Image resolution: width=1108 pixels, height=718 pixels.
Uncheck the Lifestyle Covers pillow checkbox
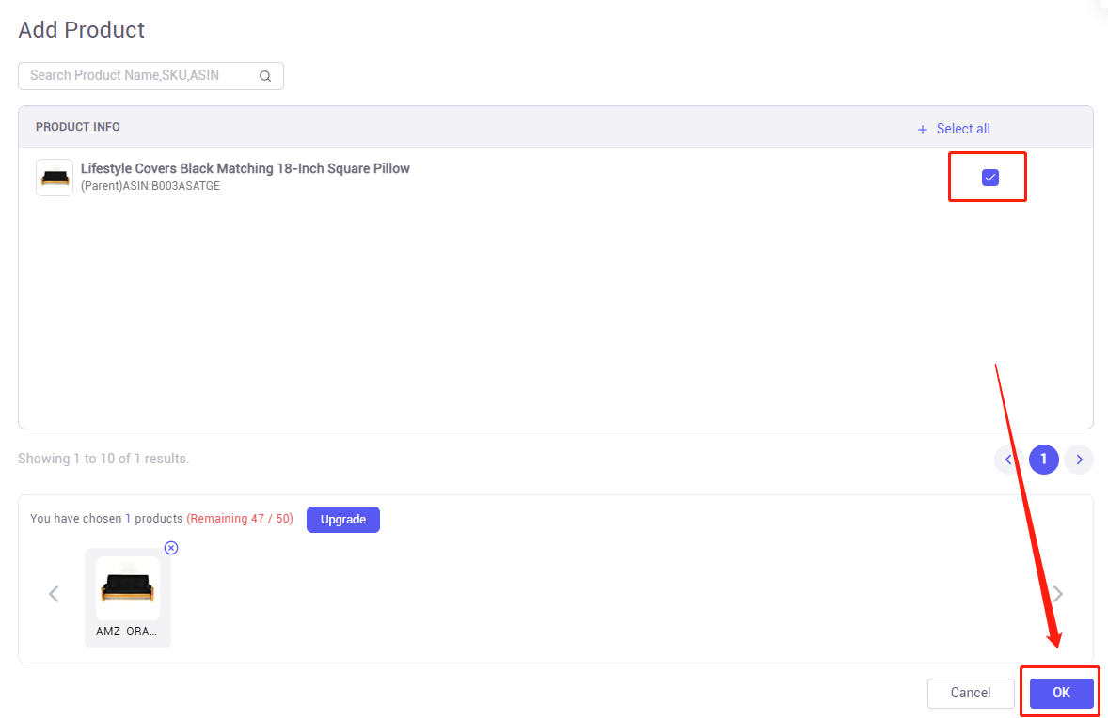(990, 178)
